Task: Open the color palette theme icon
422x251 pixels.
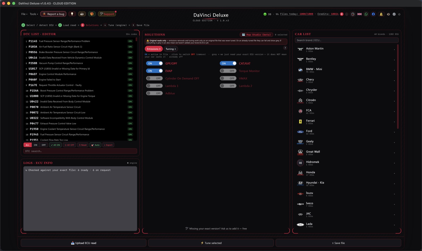Action: pyautogui.click(x=353, y=14)
